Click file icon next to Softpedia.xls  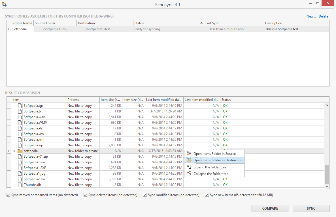click(20, 128)
